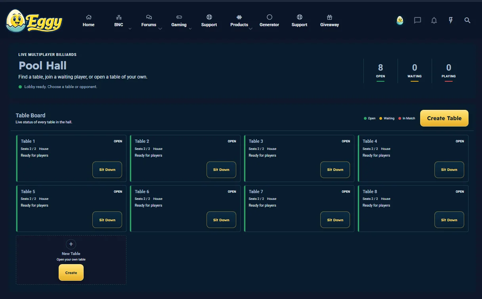The width and height of the screenshot is (482, 299).
Task: Open the Generator circle icon
Action: pos(270,17)
